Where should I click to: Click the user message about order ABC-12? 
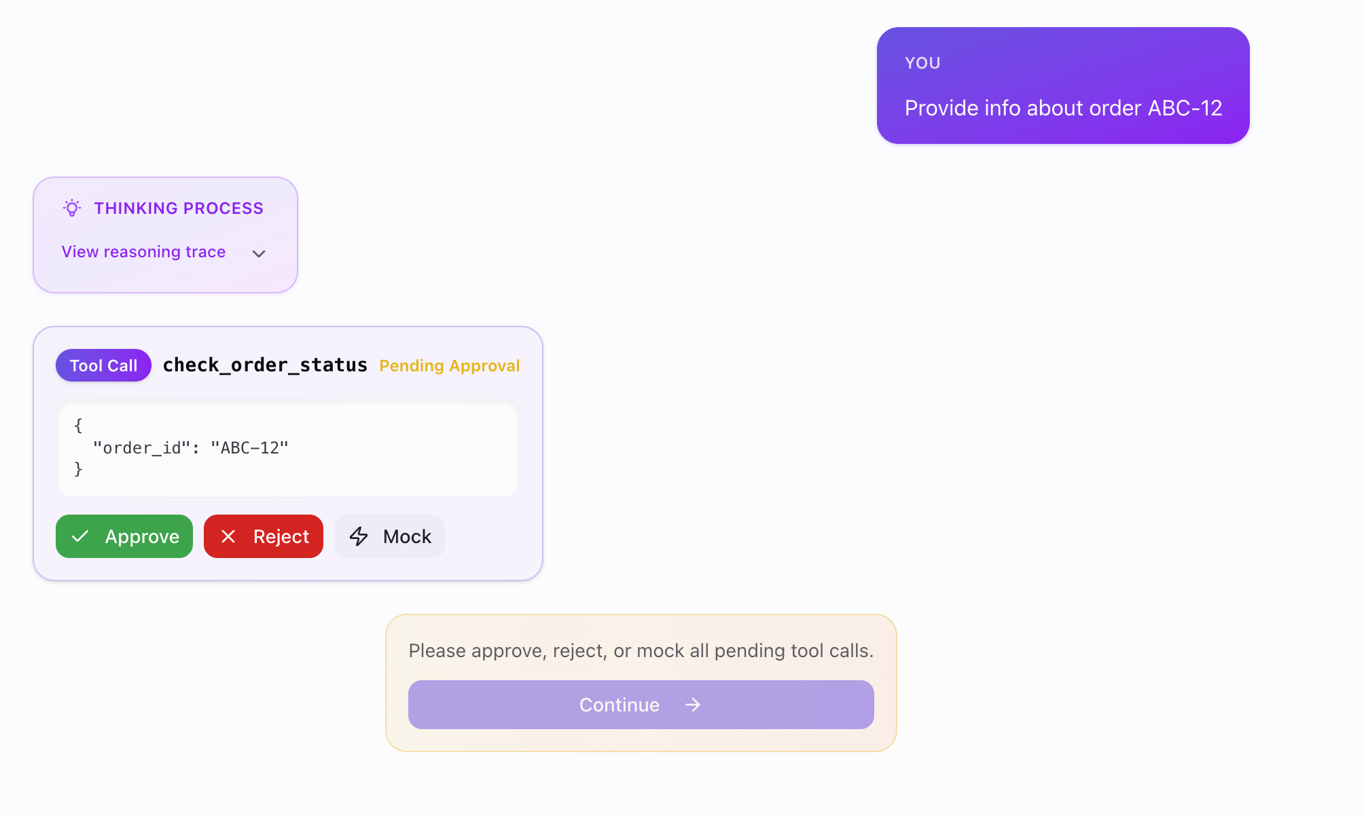(x=1063, y=108)
